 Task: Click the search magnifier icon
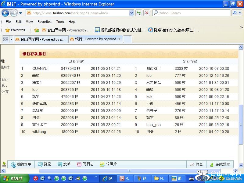[x=235, y=13]
